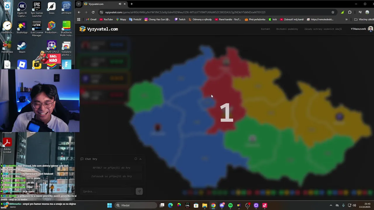This screenshot has height=210, width=374.
Task: Open the green extension icon in toolbar
Action: click(x=342, y=12)
